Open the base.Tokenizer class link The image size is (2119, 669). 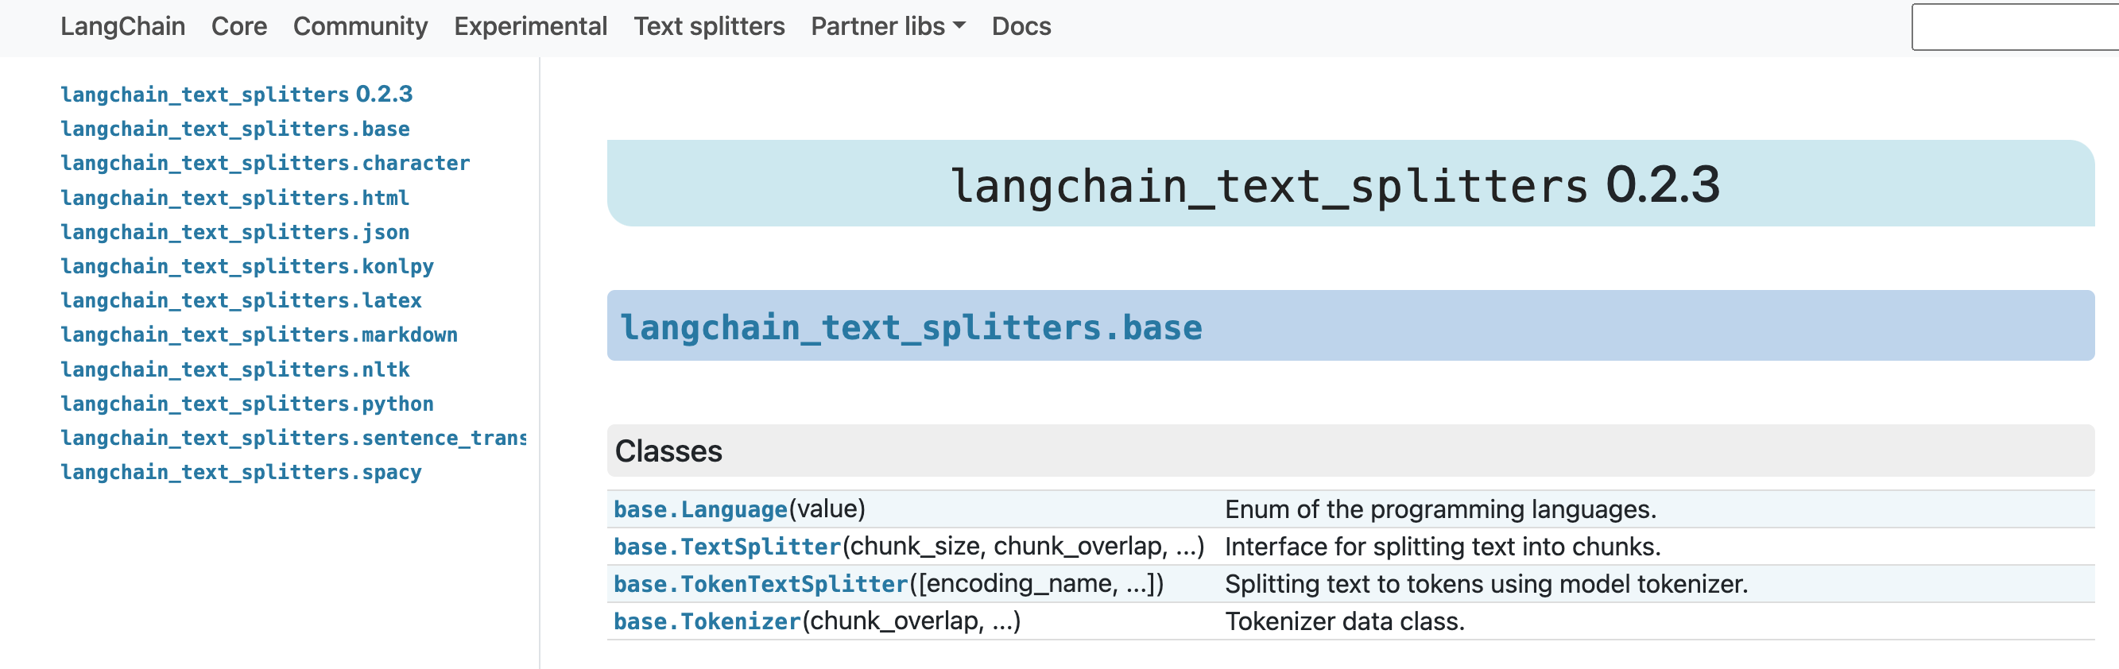click(707, 621)
